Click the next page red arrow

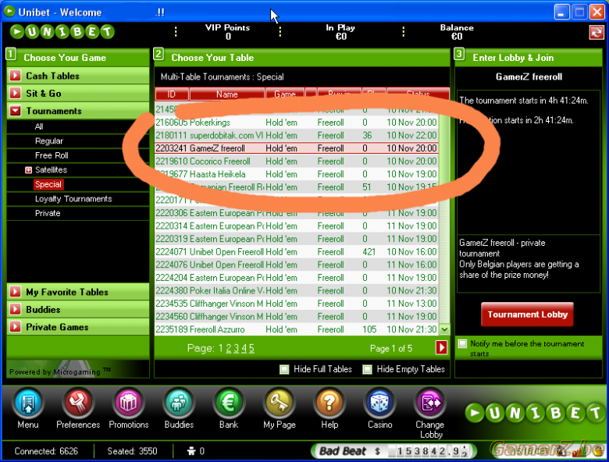[441, 347]
